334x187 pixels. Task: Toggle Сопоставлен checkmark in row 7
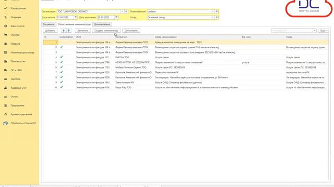click(62, 72)
